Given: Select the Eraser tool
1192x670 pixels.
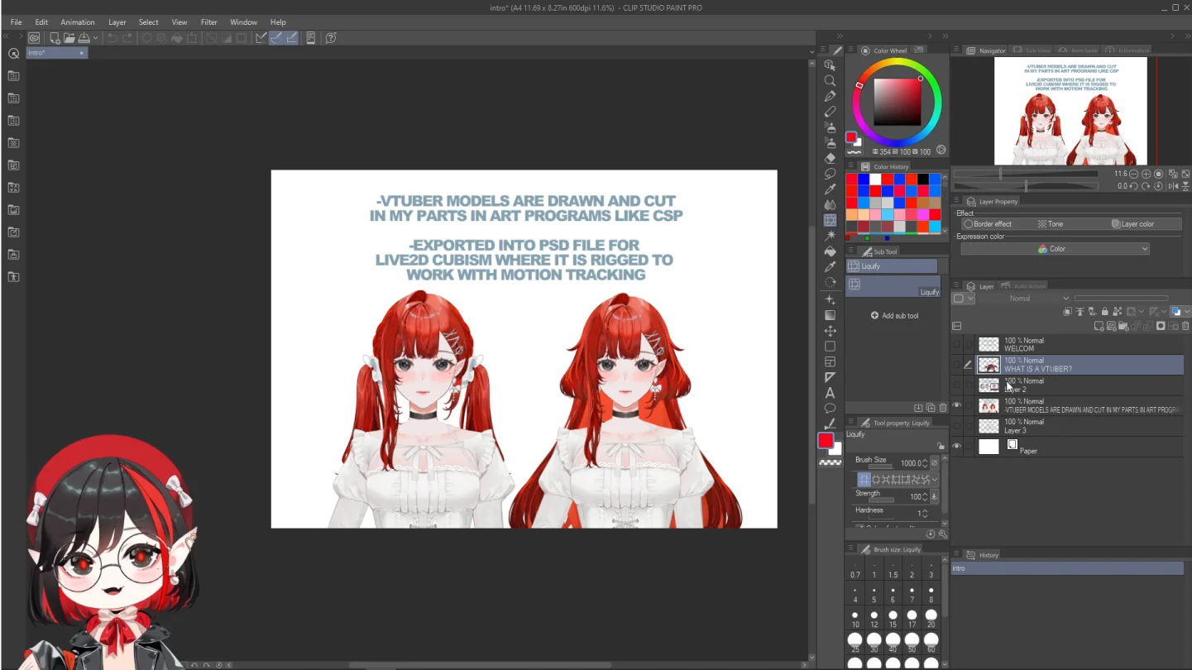Looking at the screenshot, I should pyautogui.click(x=830, y=158).
